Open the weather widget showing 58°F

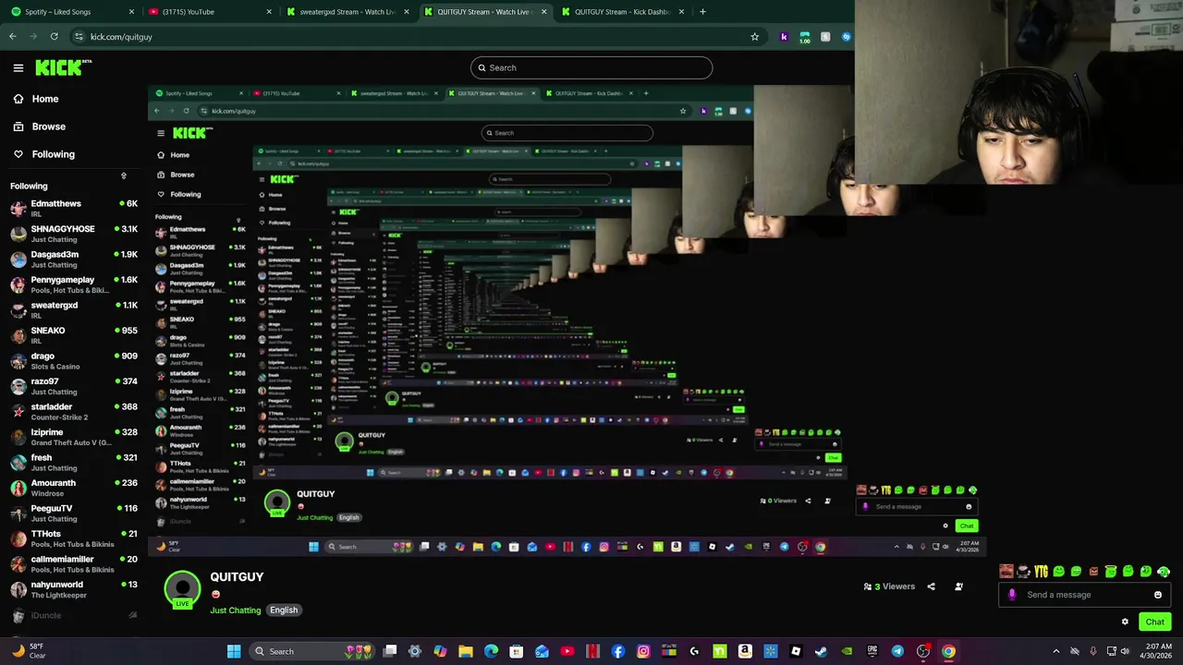28,651
